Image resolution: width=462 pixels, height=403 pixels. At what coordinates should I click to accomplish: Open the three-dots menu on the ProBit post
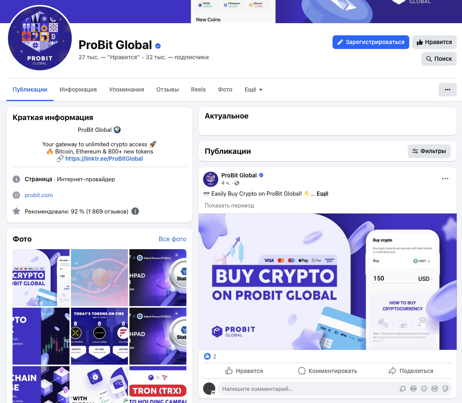coord(445,179)
